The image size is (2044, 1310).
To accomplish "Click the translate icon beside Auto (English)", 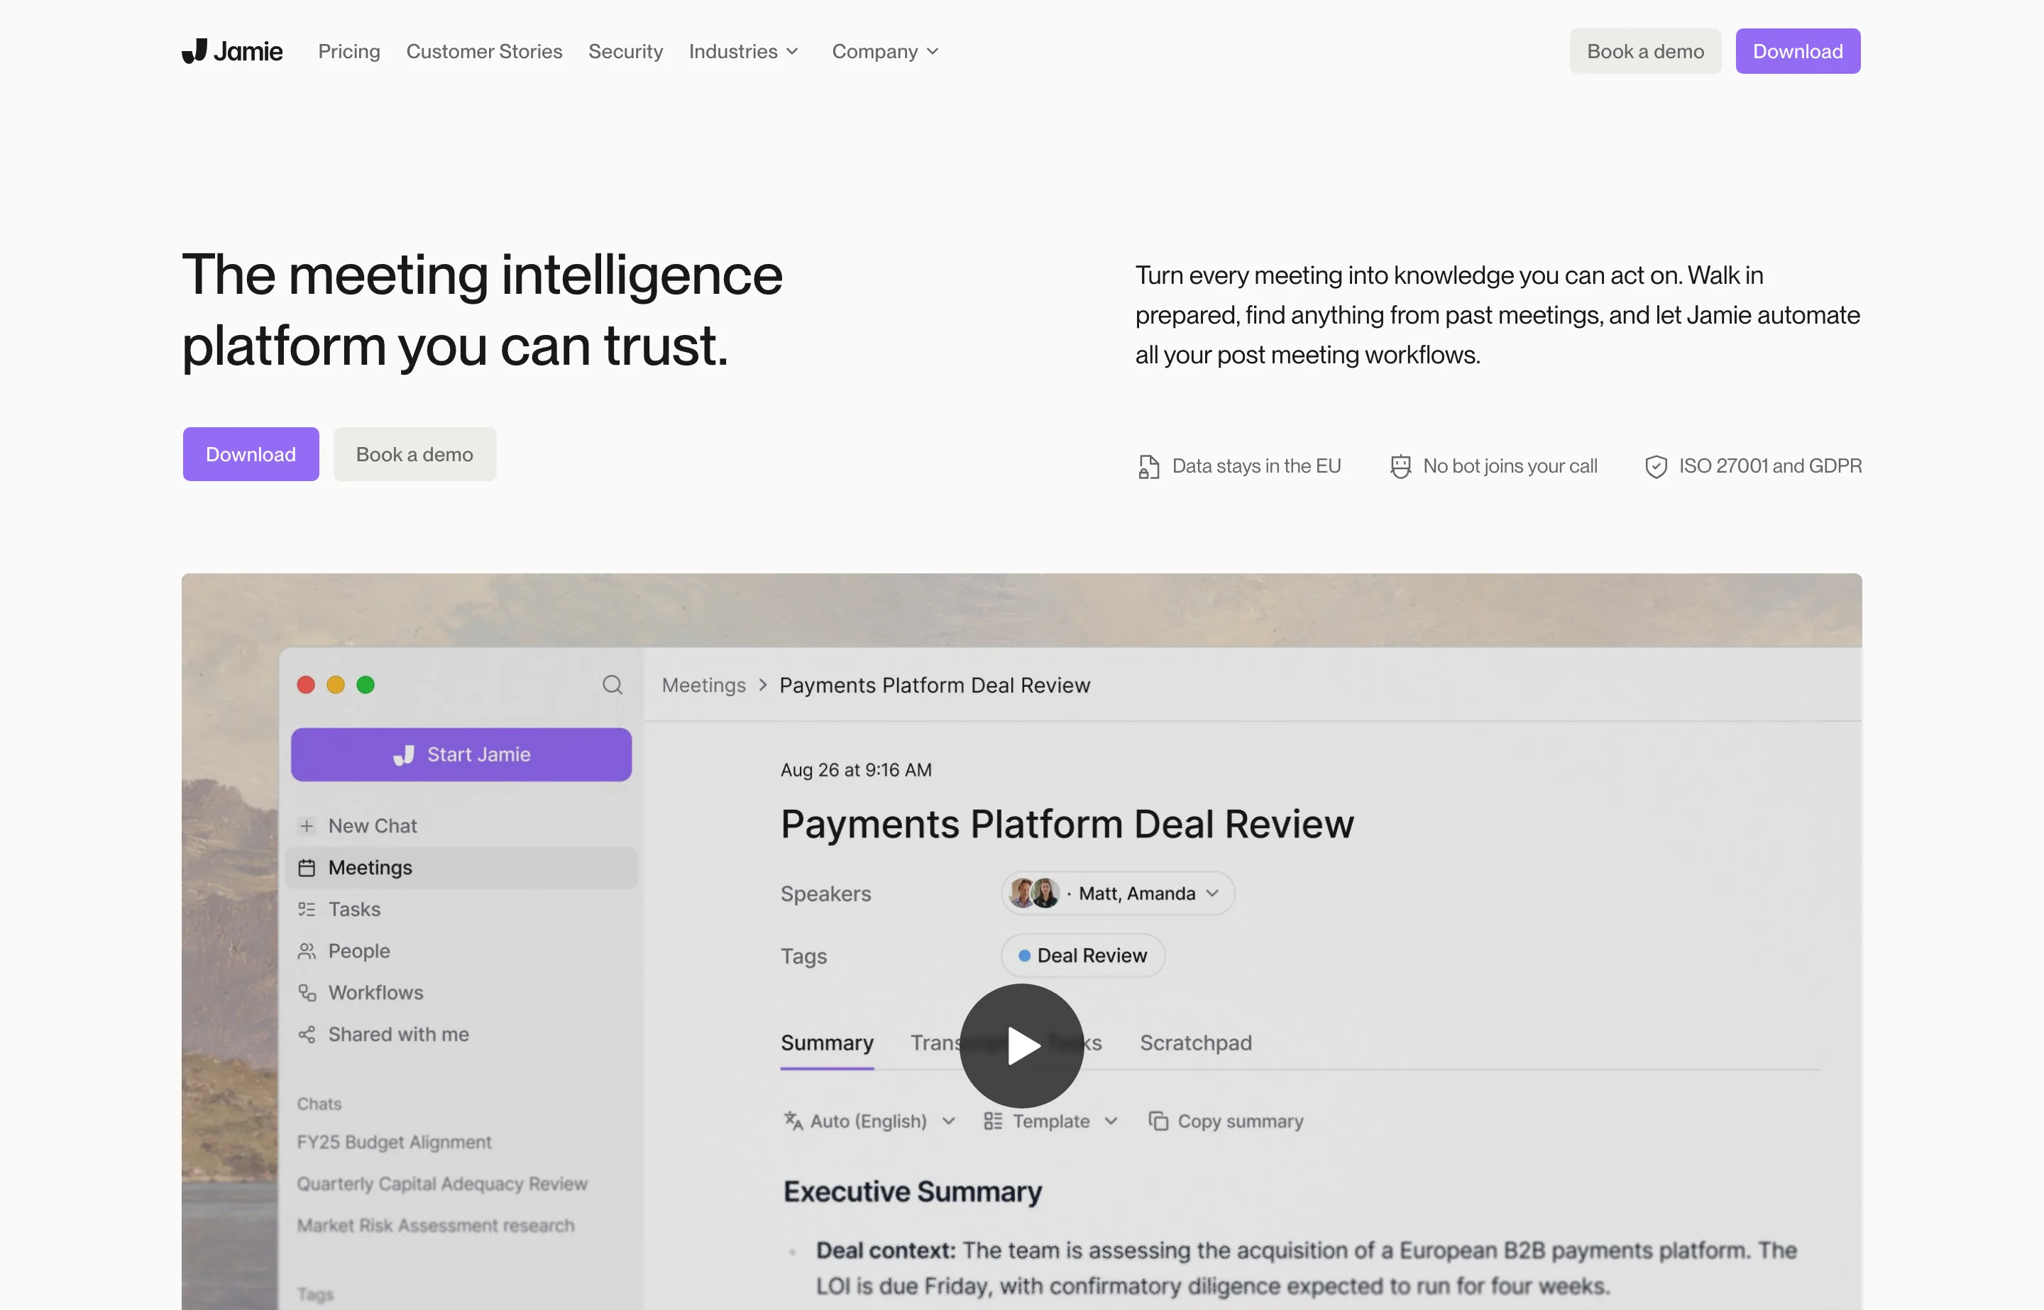I will click(x=793, y=1121).
